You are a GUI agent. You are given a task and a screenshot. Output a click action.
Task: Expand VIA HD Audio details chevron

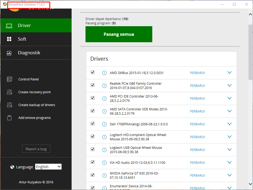(x=229, y=162)
